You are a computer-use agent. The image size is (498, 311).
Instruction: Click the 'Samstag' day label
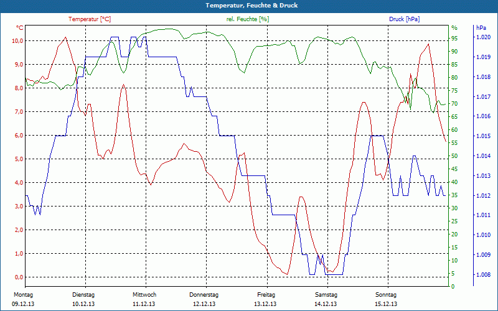click(x=326, y=295)
